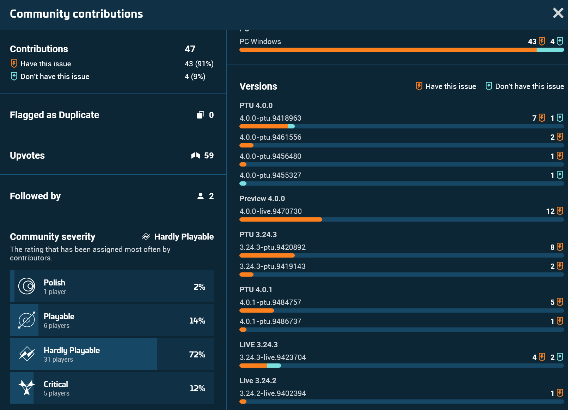Click 'Don't have this issue' in Versions legend

(529, 86)
